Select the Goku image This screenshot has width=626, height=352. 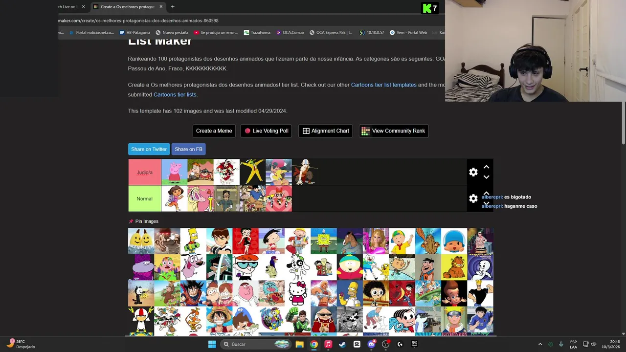193,293
